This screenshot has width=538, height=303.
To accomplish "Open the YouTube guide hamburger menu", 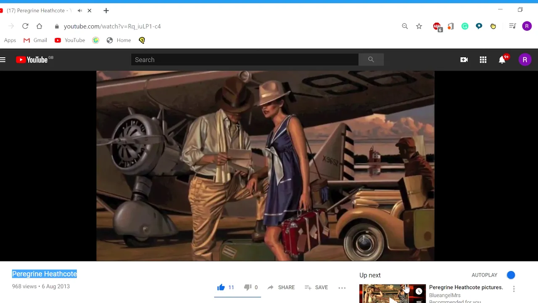I will (x=3, y=60).
